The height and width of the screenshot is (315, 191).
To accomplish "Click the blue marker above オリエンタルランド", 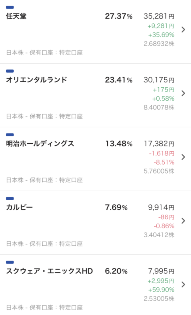I will (10, 71).
